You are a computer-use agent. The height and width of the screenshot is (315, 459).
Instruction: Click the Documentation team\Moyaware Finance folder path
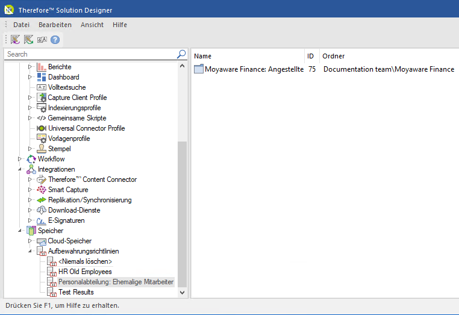[389, 69]
